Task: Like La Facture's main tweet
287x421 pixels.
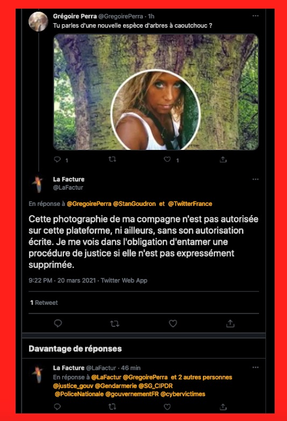Action: pyautogui.click(x=173, y=324)
